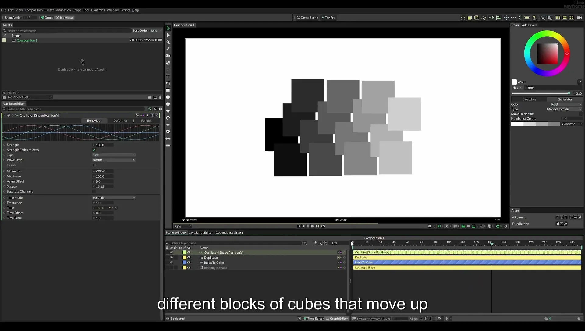The image size is (585, 331).
Task: Adjust the color alpha slider
Action: (541, 93)
